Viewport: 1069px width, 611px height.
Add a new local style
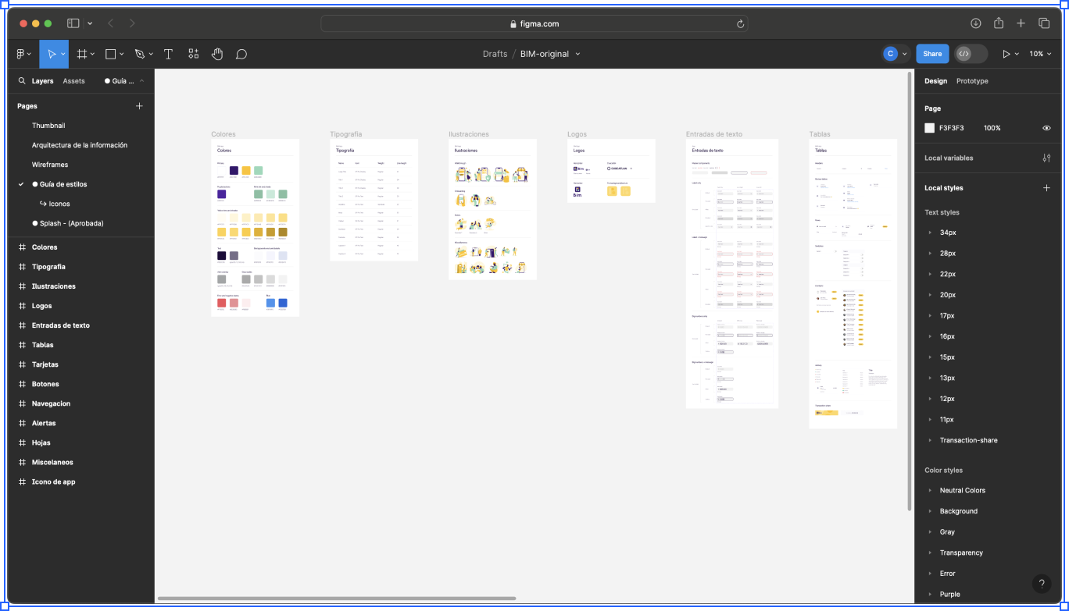[x=1046, y=188]
